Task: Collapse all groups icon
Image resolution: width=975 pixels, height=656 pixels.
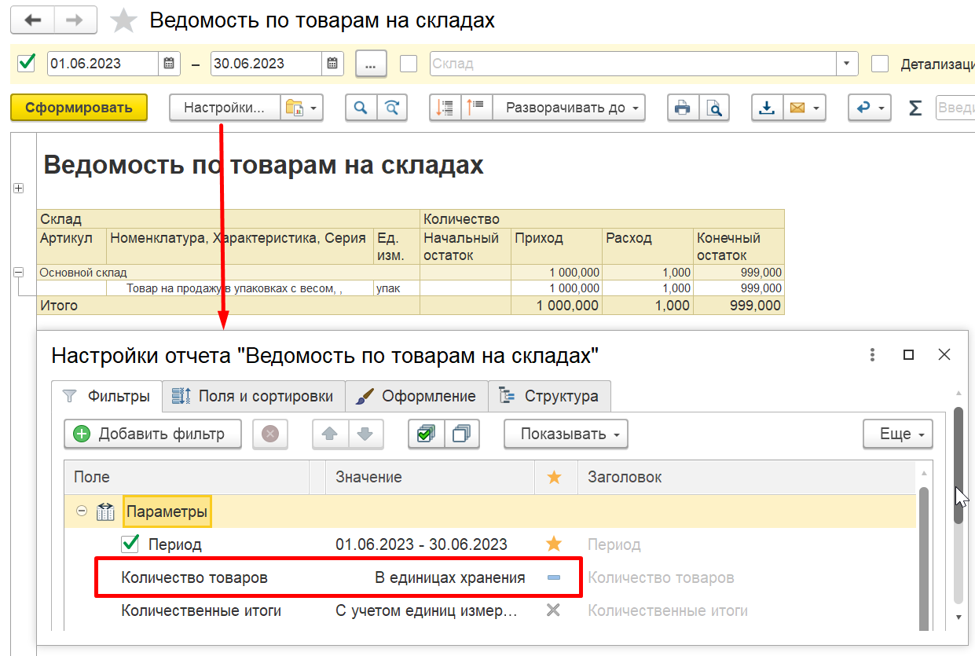Action: 445,108
